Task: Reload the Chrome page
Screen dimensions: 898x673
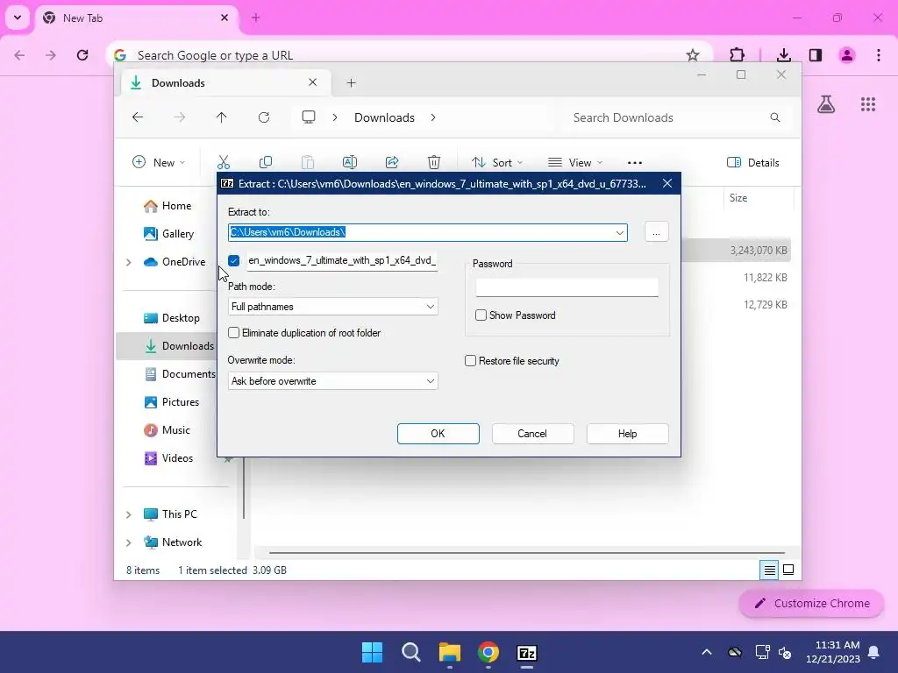Action: pos(82,55)
